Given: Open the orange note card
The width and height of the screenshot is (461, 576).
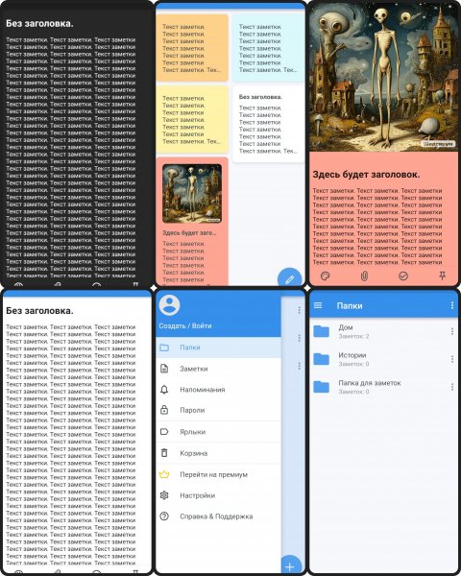Looking at the screenshot, I should [192, 48].
